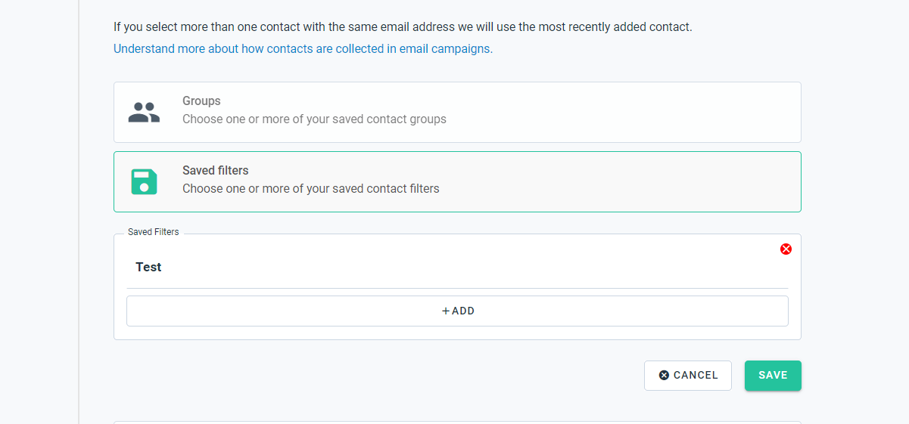This screenshot has height=424, width=909.
Task: Click the Groups heading text
Action: tap(201, 101)
